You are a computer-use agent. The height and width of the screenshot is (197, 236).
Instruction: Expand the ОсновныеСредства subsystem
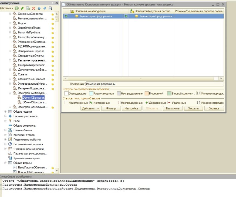click(x=10, y=14)
